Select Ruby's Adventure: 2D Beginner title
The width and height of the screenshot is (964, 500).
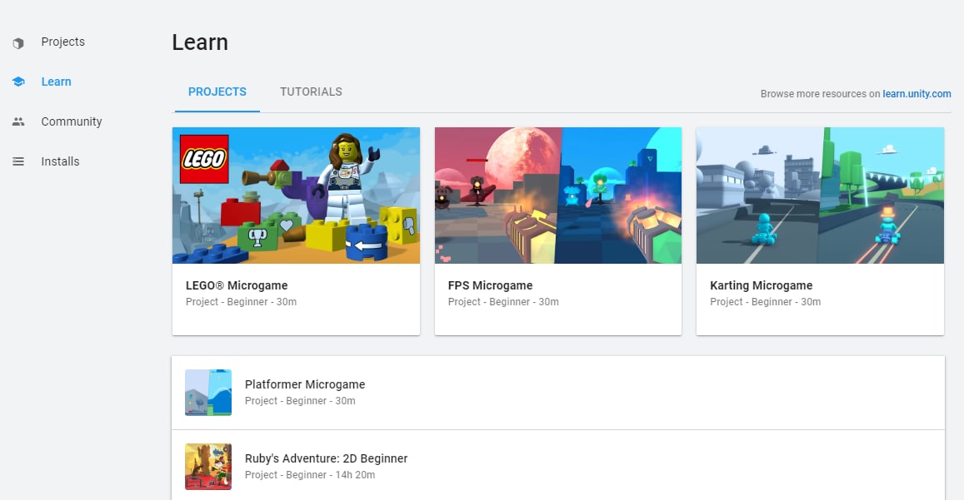click(x=326, y=459)
